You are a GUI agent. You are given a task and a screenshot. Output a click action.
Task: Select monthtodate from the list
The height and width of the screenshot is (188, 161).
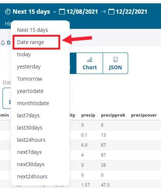(33, 103)
